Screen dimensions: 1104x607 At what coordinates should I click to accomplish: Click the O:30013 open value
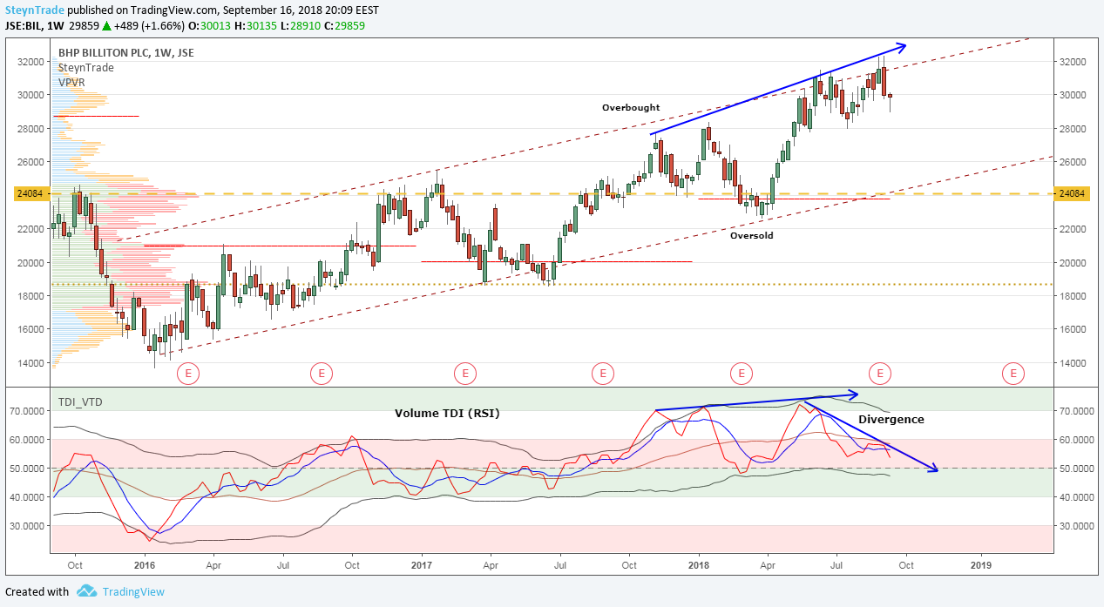click(207, 26)
